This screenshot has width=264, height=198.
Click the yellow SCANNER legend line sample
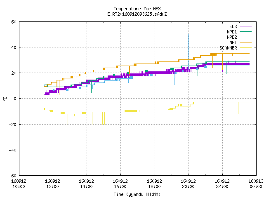245,48
